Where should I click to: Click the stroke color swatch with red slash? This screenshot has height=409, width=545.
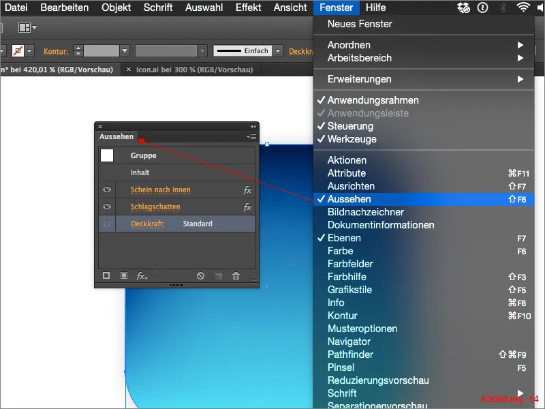pyautogui.click(x=18, y=50)
